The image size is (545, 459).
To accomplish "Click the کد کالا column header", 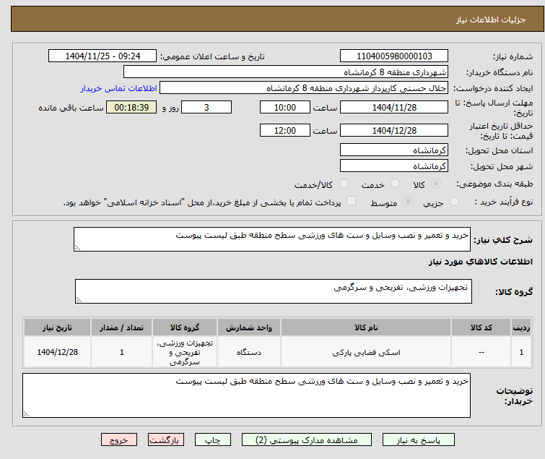I will click(x=481, y=327).
